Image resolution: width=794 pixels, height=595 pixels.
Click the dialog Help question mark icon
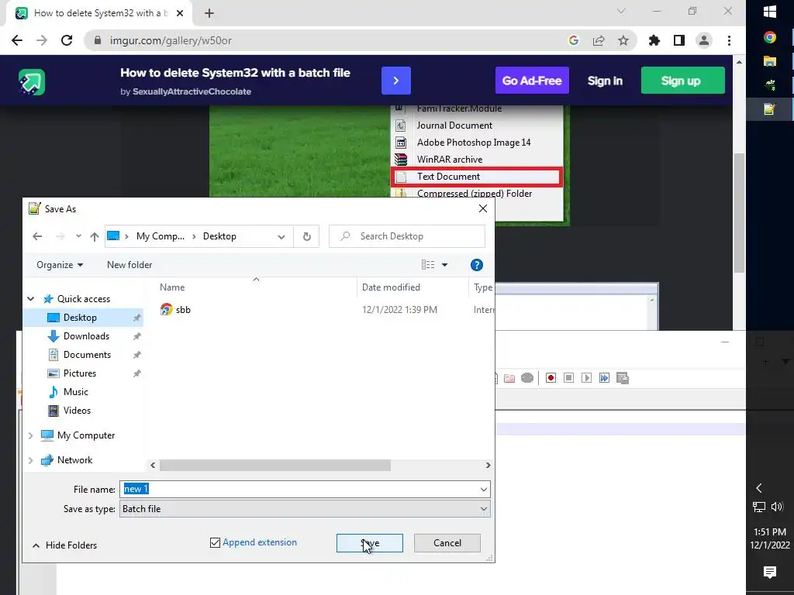pyautogui.click(x=477, y=265)
